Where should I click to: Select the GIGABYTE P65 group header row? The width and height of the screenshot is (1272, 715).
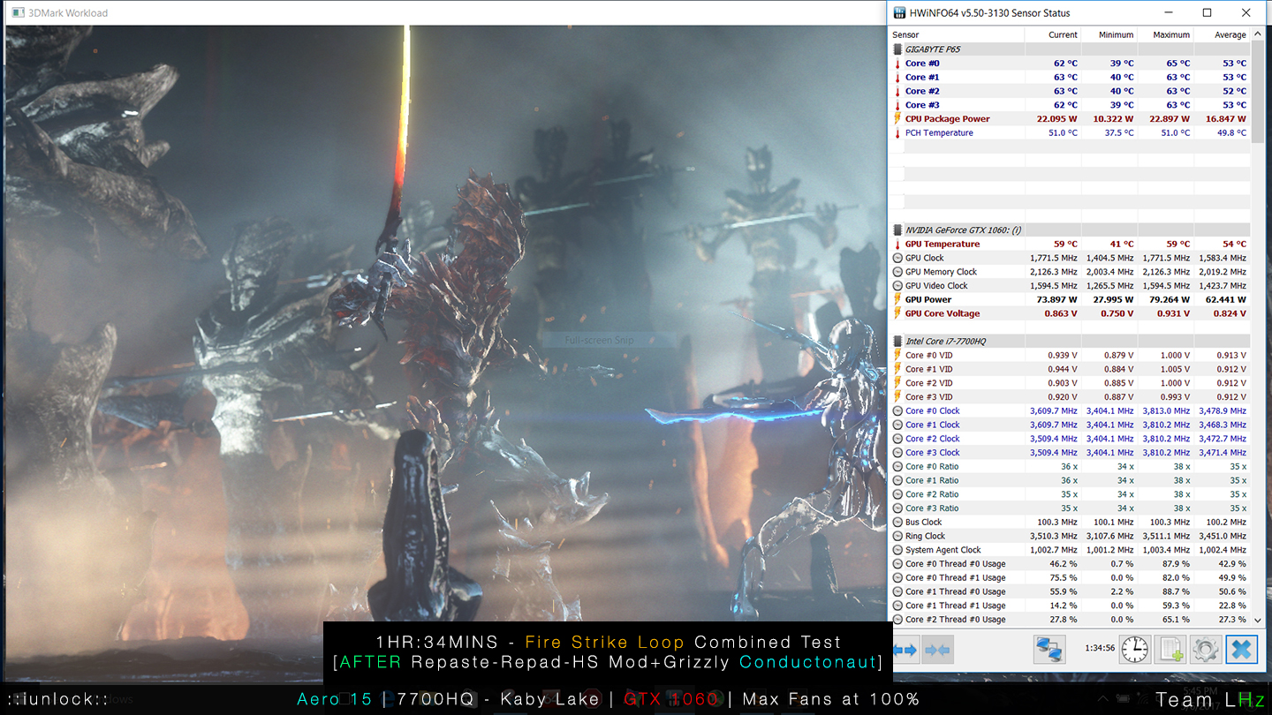[x=1070, y=49]
